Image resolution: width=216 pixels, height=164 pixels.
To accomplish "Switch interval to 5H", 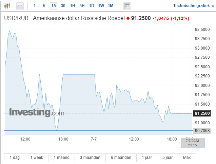I will click(82, 6).
